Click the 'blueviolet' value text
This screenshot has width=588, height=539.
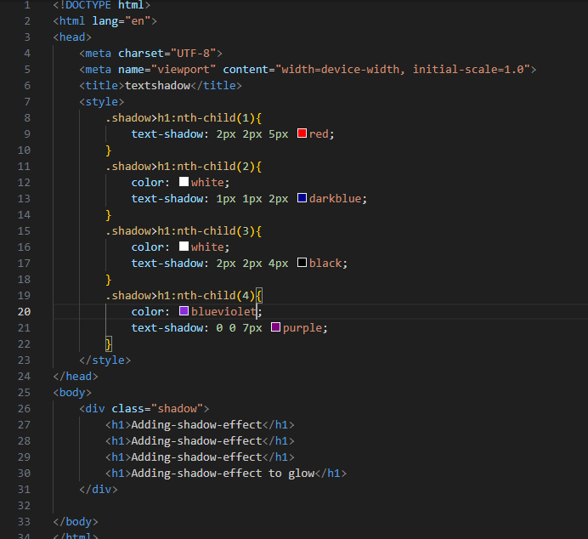pos(223,312)
